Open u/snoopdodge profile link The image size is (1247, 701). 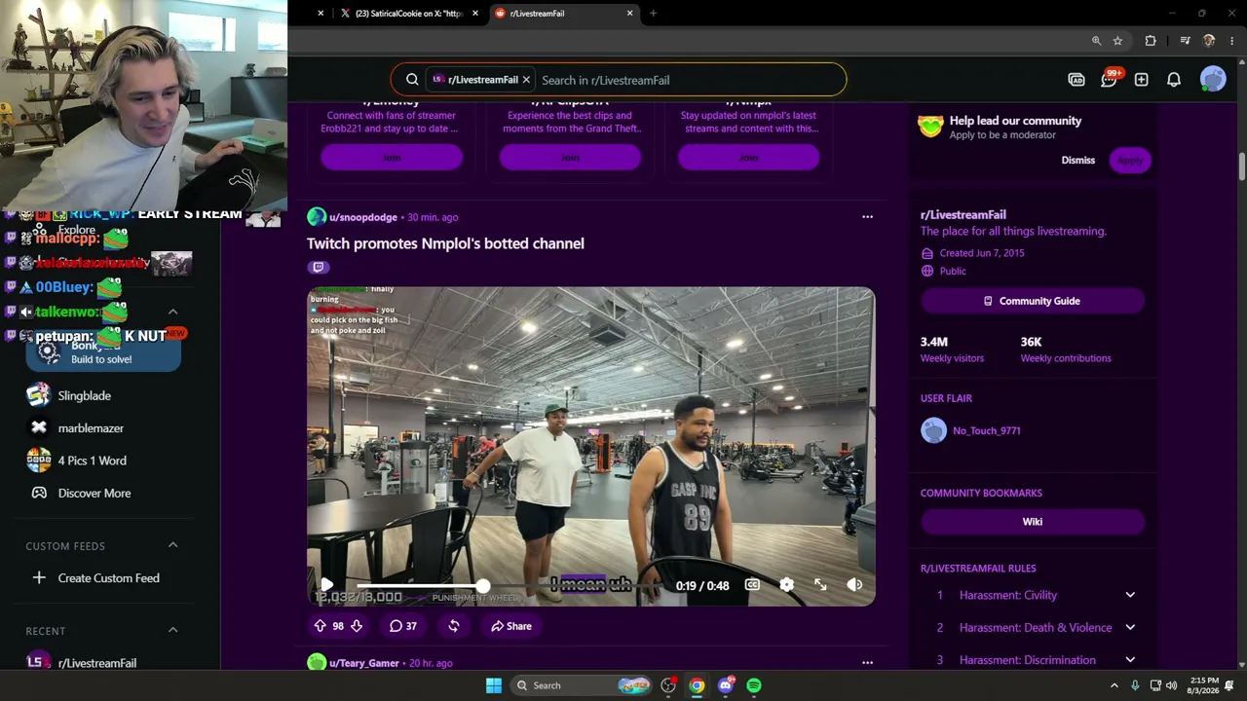tap(363, 217)
